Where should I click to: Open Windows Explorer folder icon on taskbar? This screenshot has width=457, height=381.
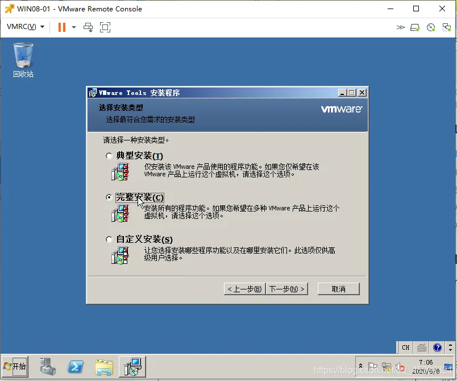(104, 367)
